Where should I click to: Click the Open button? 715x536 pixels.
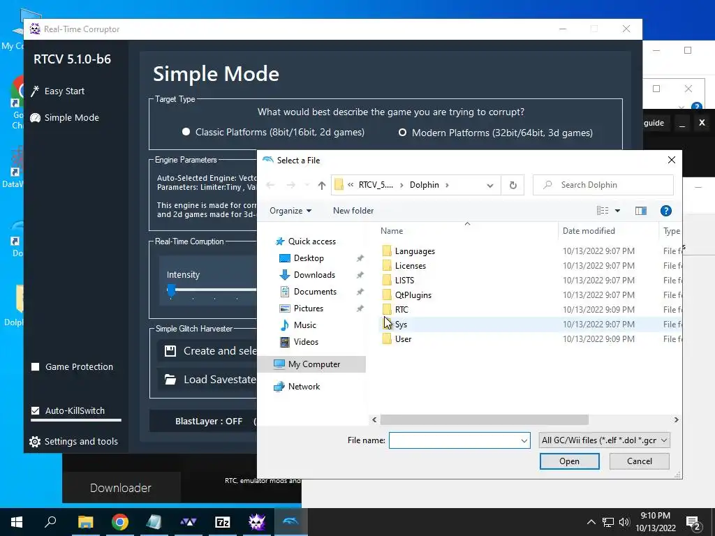[570, 461]
